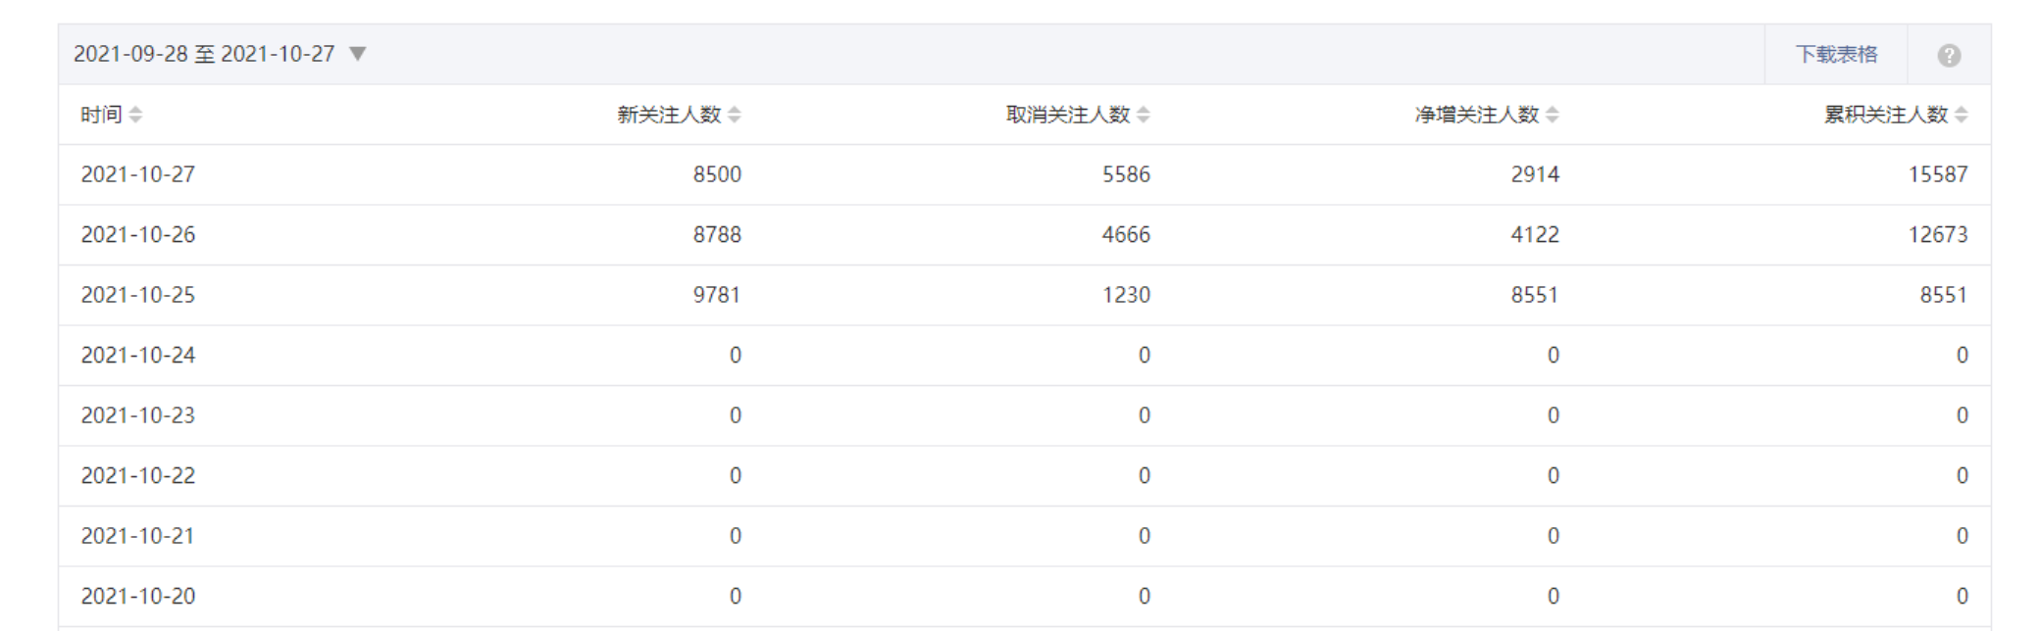Select date range text 2021-09-28 至 2021-10-27
Image resolution: width=2040 pixels, height=631 pixels.
coord(204,54)
